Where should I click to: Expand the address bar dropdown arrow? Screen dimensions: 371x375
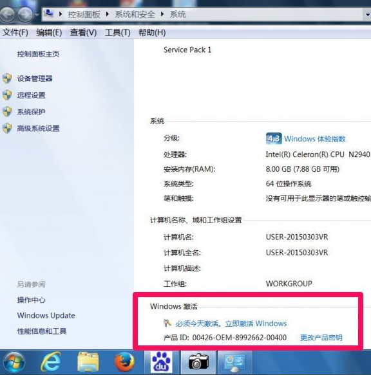pos(367,15)
